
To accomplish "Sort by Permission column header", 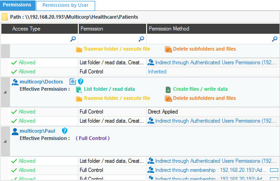I will tap(112, 29).
